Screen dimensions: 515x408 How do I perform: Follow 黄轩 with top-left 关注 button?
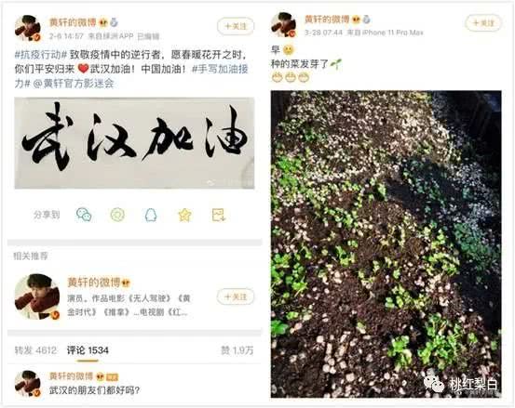click(236, 26)
